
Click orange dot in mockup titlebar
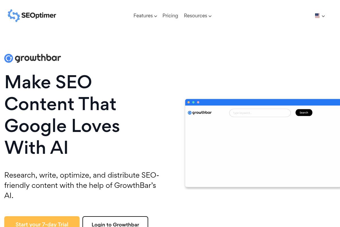click(x=189, y=102)
